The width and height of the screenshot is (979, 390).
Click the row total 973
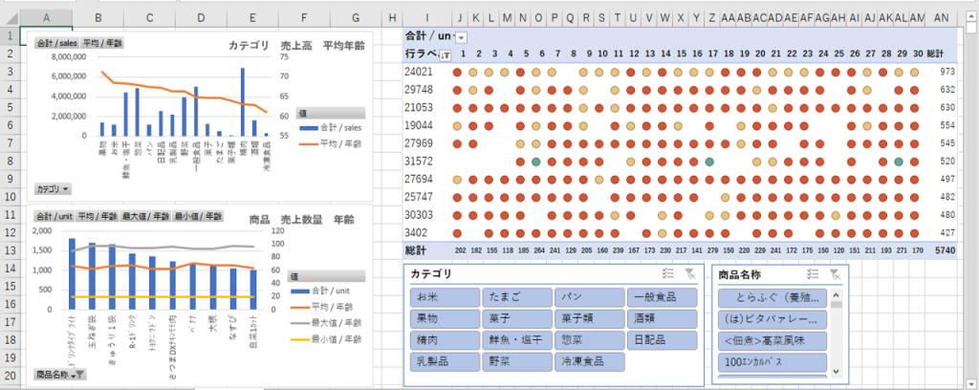click(947, 73)
